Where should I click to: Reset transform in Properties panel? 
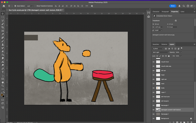pyautogui.click(x=176, y=21)
